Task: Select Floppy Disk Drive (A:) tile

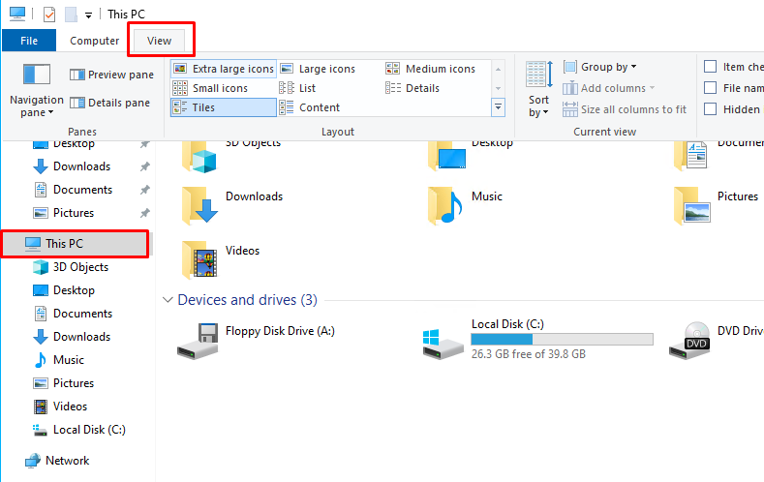Action: coord(257,341)
